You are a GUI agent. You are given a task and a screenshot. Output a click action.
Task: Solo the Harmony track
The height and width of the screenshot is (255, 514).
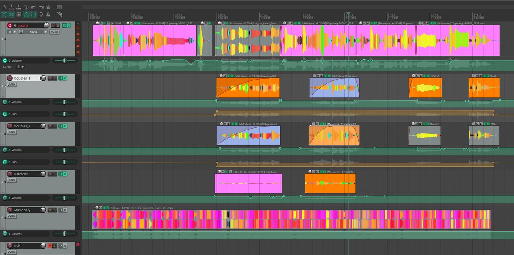coord(54,174)
